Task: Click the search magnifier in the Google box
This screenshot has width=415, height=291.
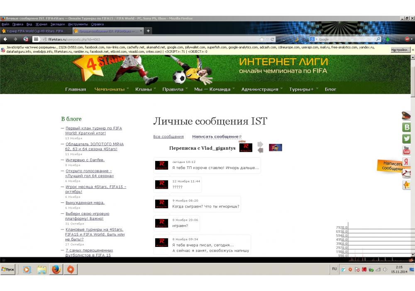Action: click(x=378, y=39)
